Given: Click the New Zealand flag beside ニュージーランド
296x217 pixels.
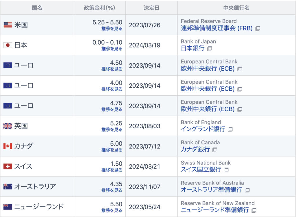Looking at the screenshot, I should click(8, 207).
